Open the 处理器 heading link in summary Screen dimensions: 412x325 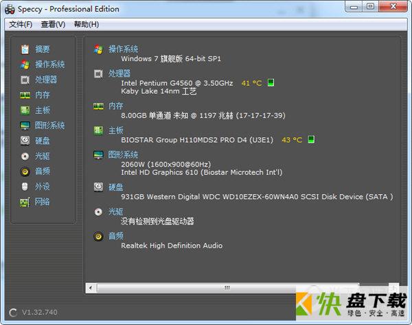(x=119, y=73)
